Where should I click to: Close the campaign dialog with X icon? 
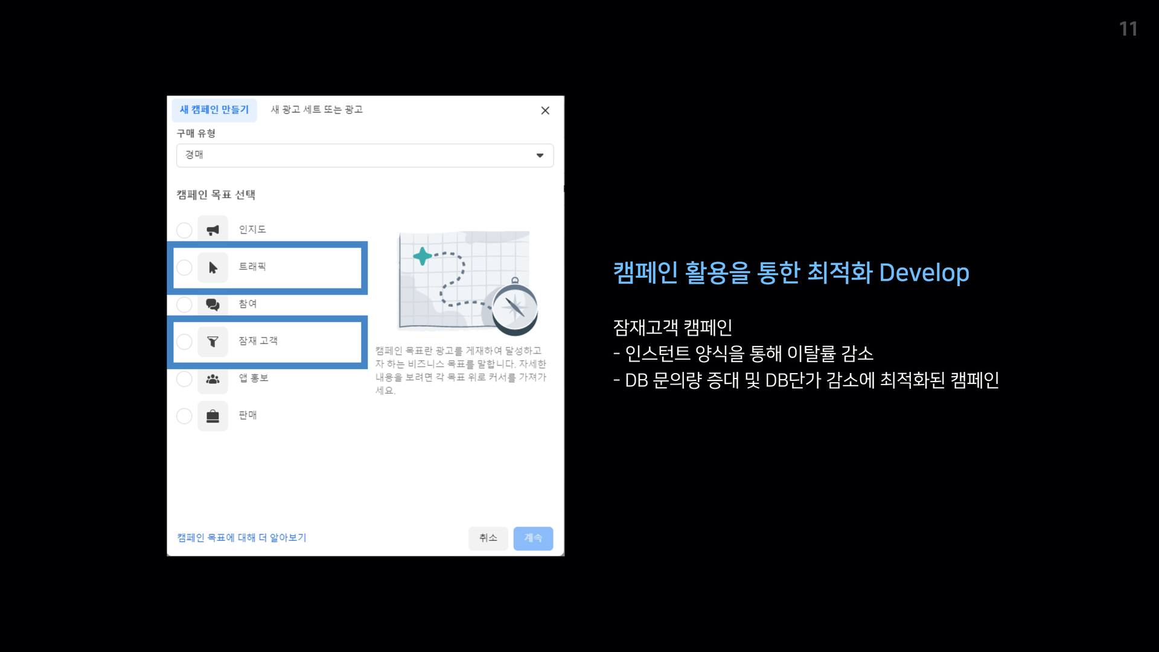(x=545, y=110)
